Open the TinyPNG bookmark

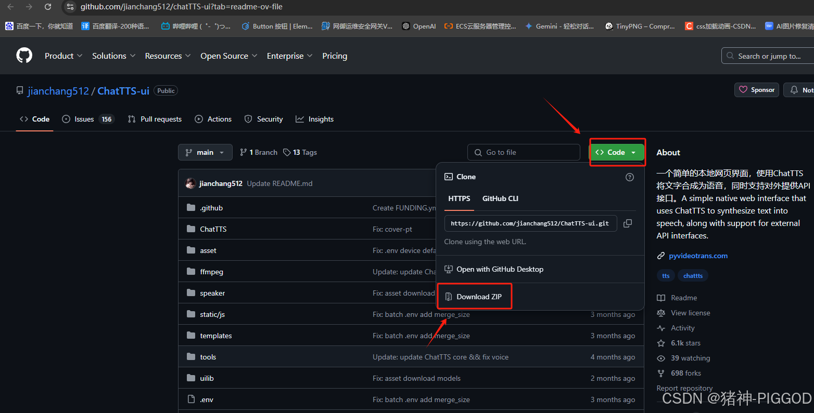[x=640, y=26]
